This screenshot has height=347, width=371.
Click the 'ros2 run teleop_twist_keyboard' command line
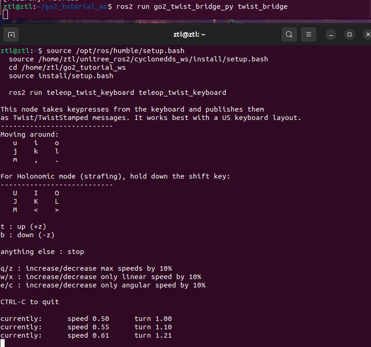pos(117,93)
